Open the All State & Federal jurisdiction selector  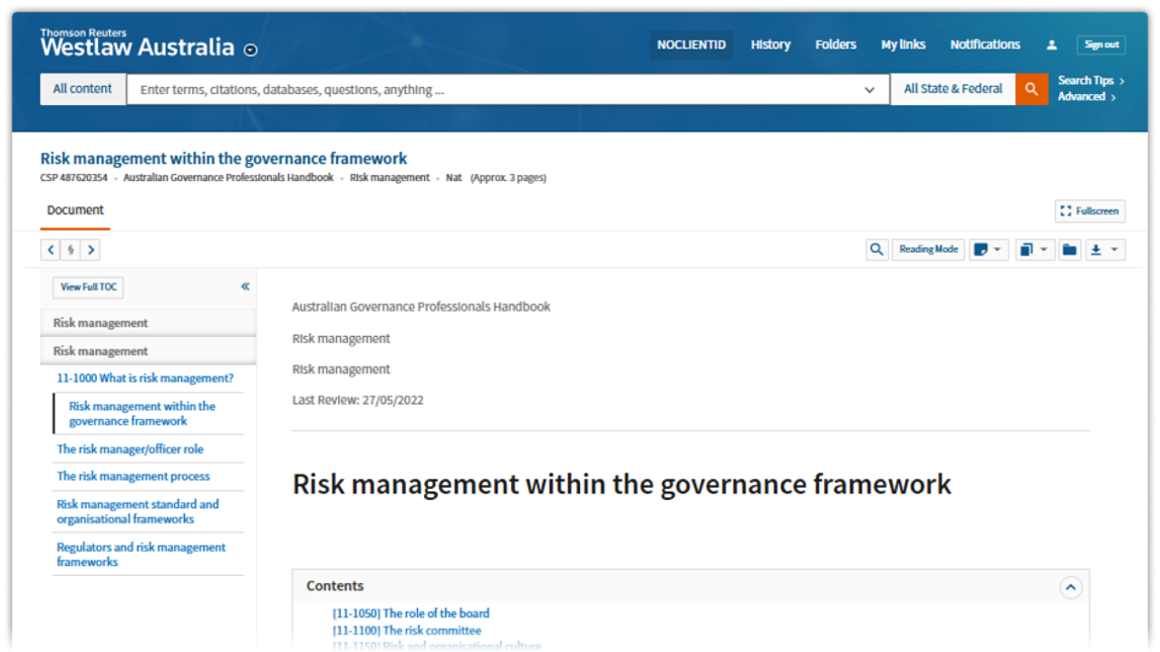(x=952, y=89)
